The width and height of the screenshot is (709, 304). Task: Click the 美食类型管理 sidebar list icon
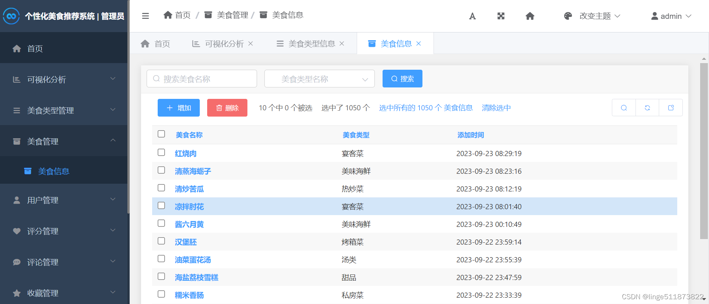(x=17, y=110)
